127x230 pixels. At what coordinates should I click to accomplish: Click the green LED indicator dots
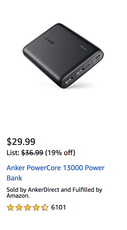pos(84,48)
